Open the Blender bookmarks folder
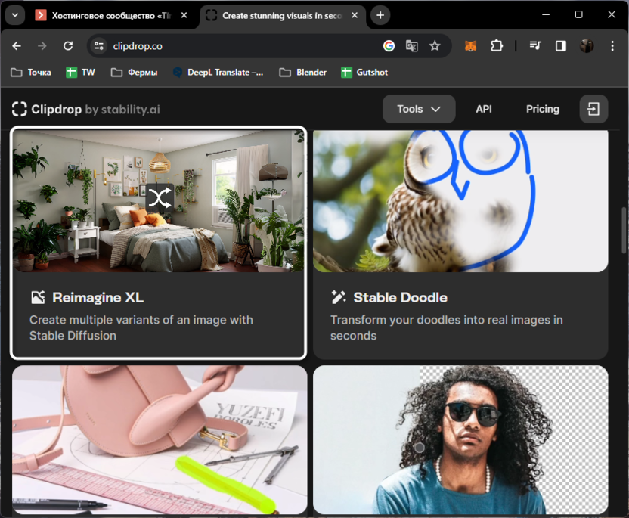 [303, 73]
